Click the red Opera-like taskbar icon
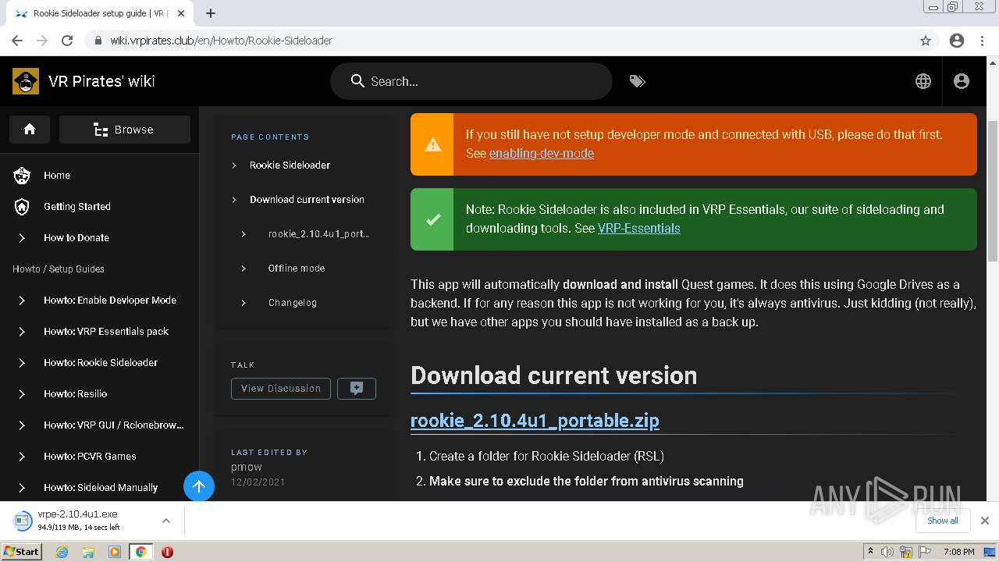 167,552
